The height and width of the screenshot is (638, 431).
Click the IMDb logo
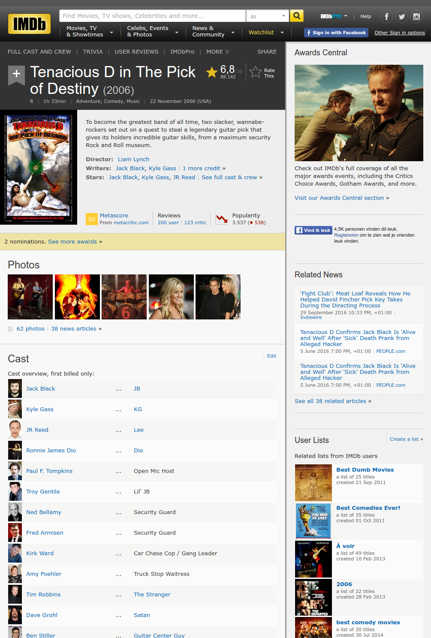click(29, 24)
